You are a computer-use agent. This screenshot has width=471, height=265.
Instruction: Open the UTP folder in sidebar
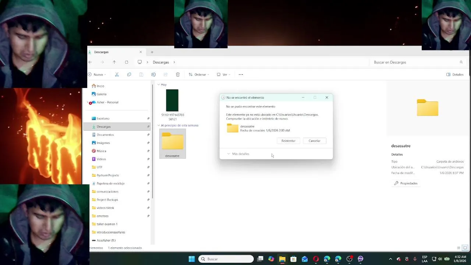coord(99,167)
